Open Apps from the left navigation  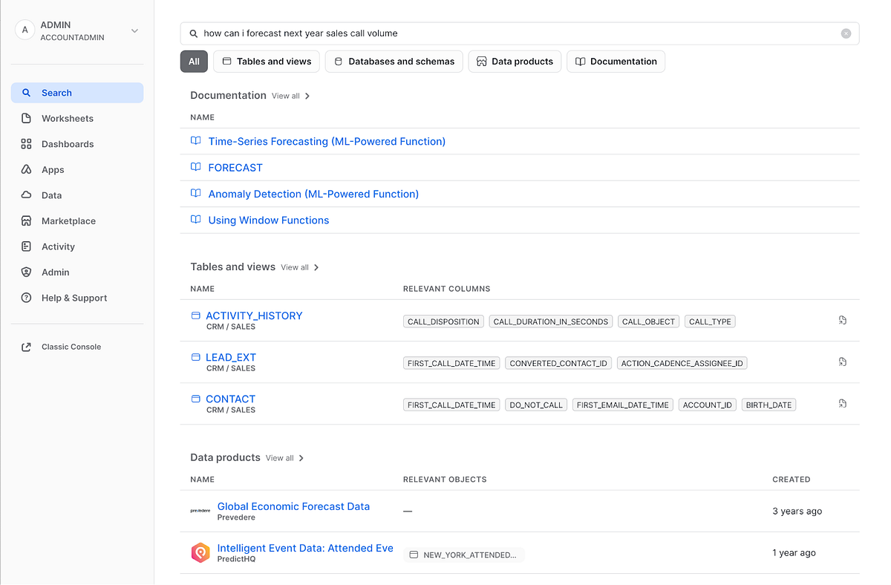(x=27, y=169)
